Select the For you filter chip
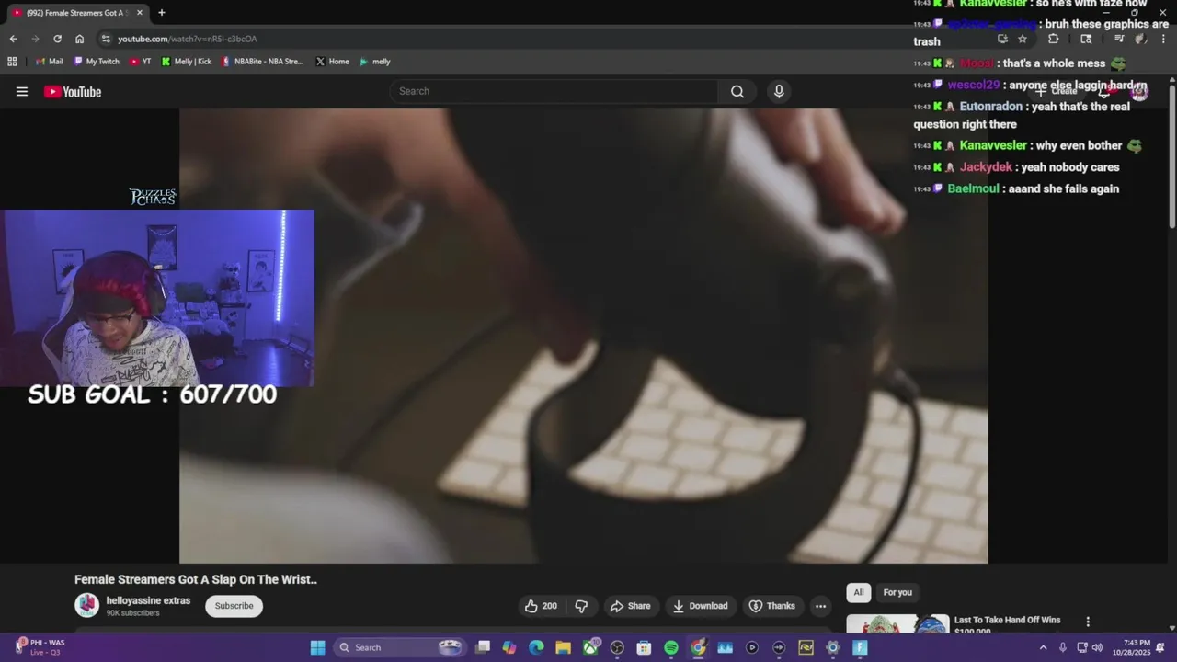 pos(897,592)
